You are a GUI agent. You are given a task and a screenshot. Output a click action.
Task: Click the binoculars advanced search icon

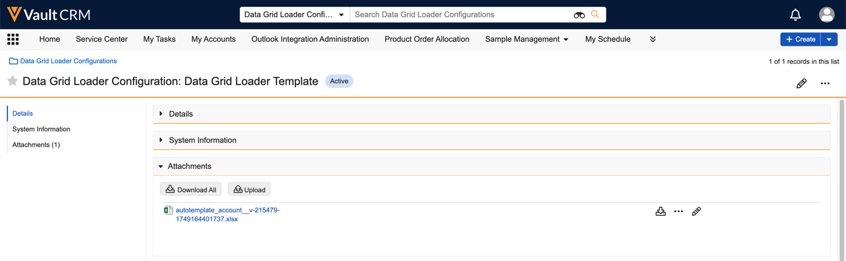(579, 15)
